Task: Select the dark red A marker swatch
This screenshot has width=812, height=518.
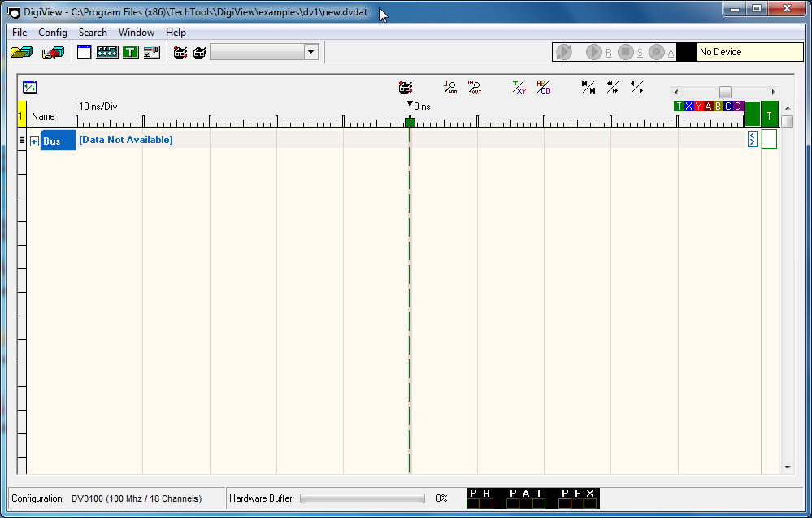Action: 709,107
